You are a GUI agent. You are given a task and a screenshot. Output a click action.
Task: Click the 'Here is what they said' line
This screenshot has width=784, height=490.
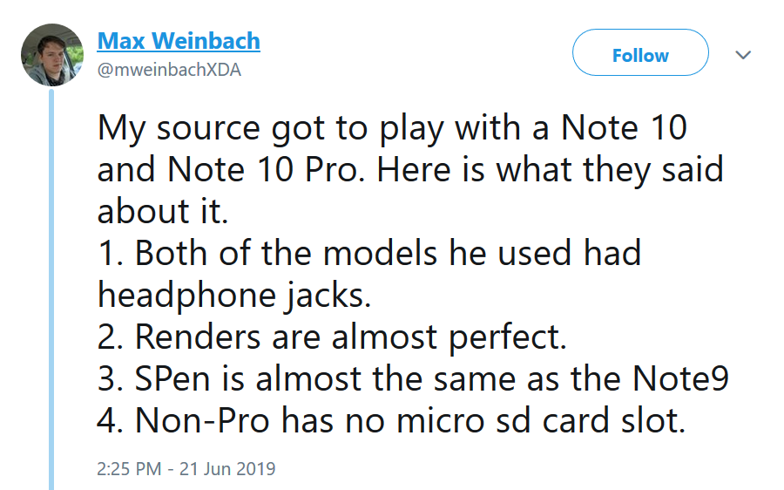(550, 170)
